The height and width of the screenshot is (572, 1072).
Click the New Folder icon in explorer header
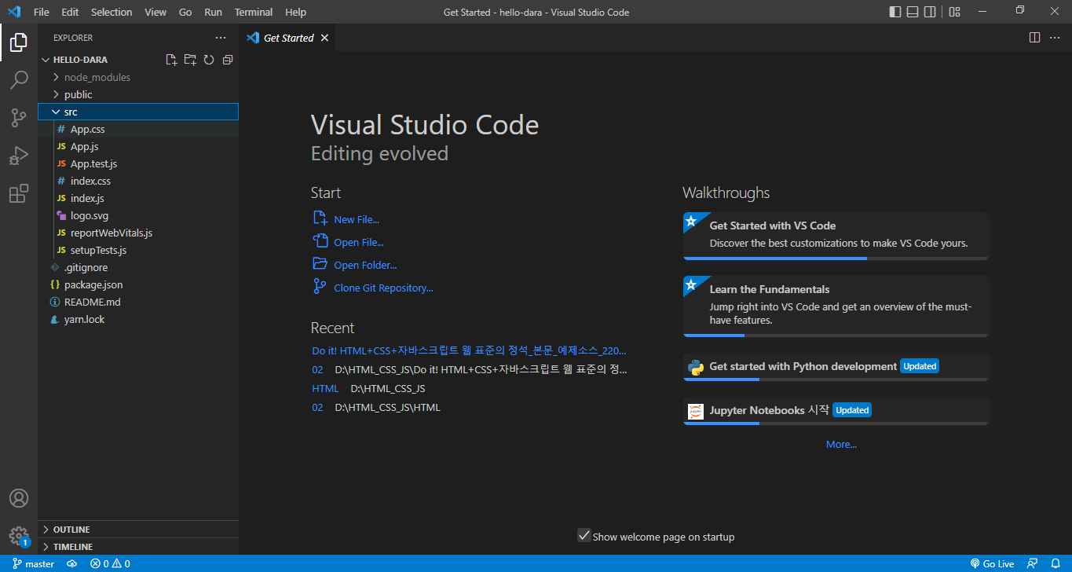(190, 60)
